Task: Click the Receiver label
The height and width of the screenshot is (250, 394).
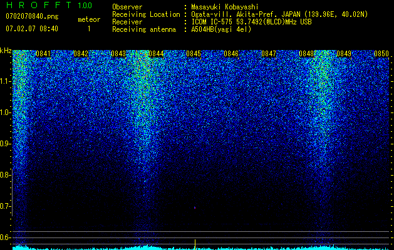Action: (x=127, y=22)
